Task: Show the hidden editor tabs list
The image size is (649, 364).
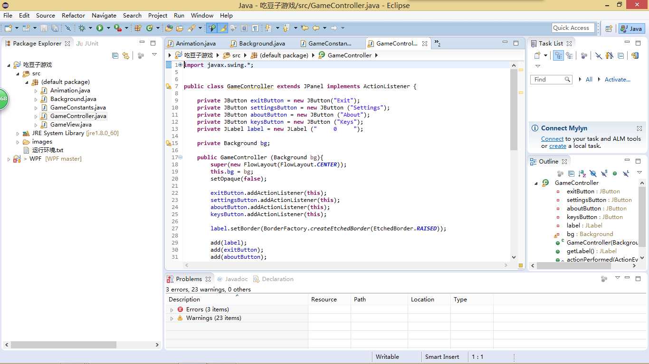Action: (x=437, y=43)
